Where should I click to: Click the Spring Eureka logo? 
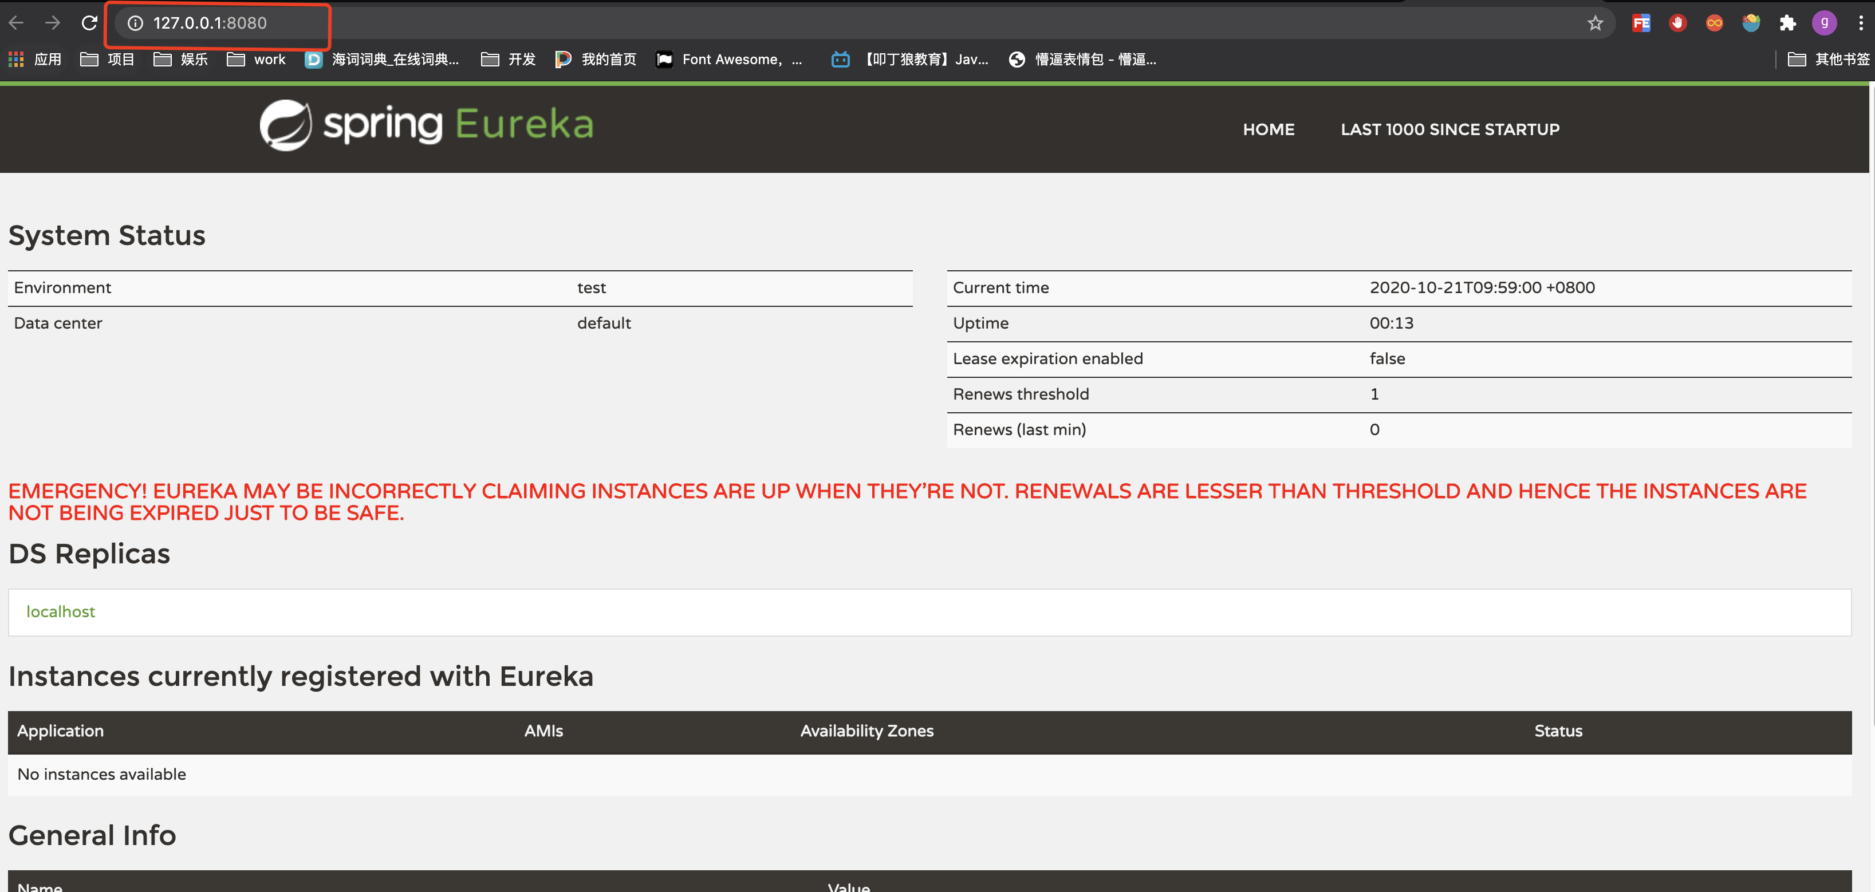[427, 125]
